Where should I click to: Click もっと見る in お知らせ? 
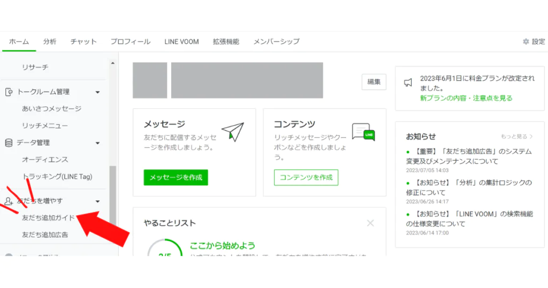(516, 137)
